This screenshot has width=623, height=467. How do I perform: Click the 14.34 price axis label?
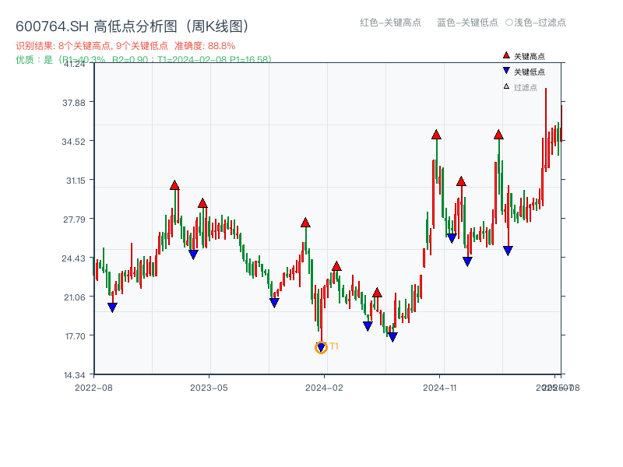75,375
